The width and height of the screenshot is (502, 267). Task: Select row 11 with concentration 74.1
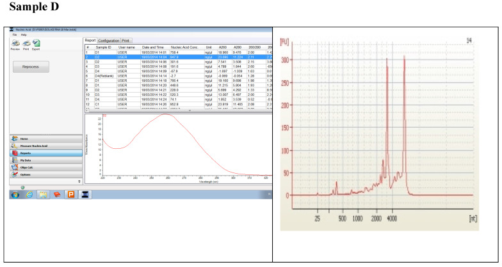pos(178,100)
